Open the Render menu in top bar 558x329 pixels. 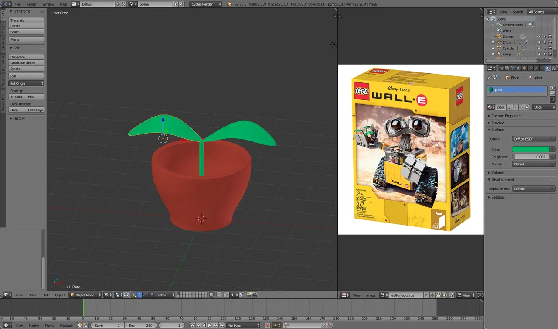click(31, 4)
